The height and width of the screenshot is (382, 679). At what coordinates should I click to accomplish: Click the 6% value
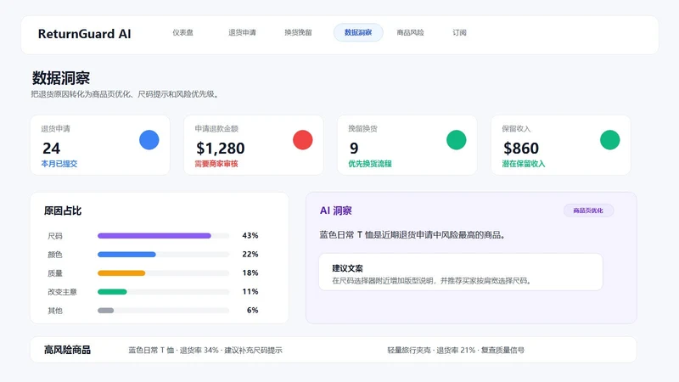(x=252, y=310)
